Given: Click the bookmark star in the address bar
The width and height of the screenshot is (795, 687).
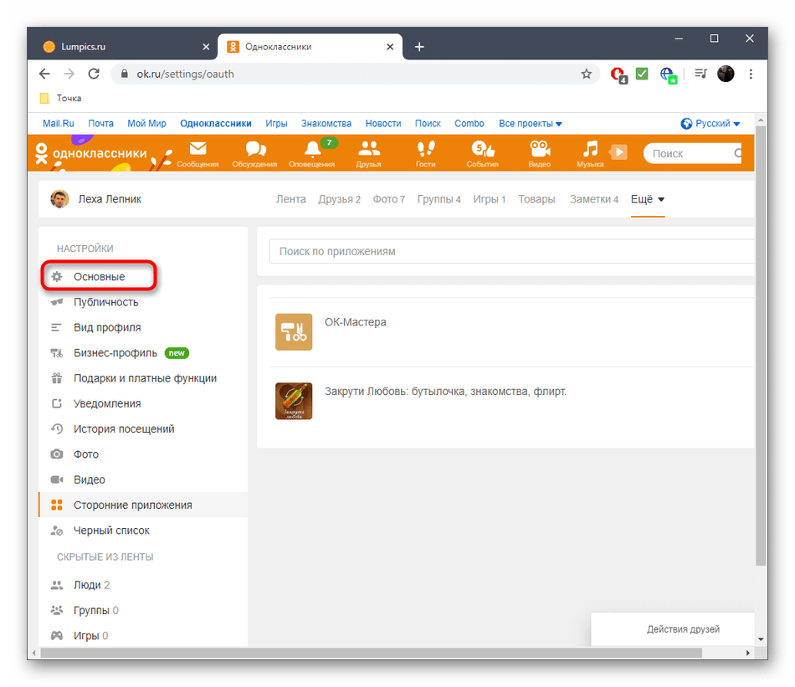Looking at the screenshot, I should tap(586, 74).
